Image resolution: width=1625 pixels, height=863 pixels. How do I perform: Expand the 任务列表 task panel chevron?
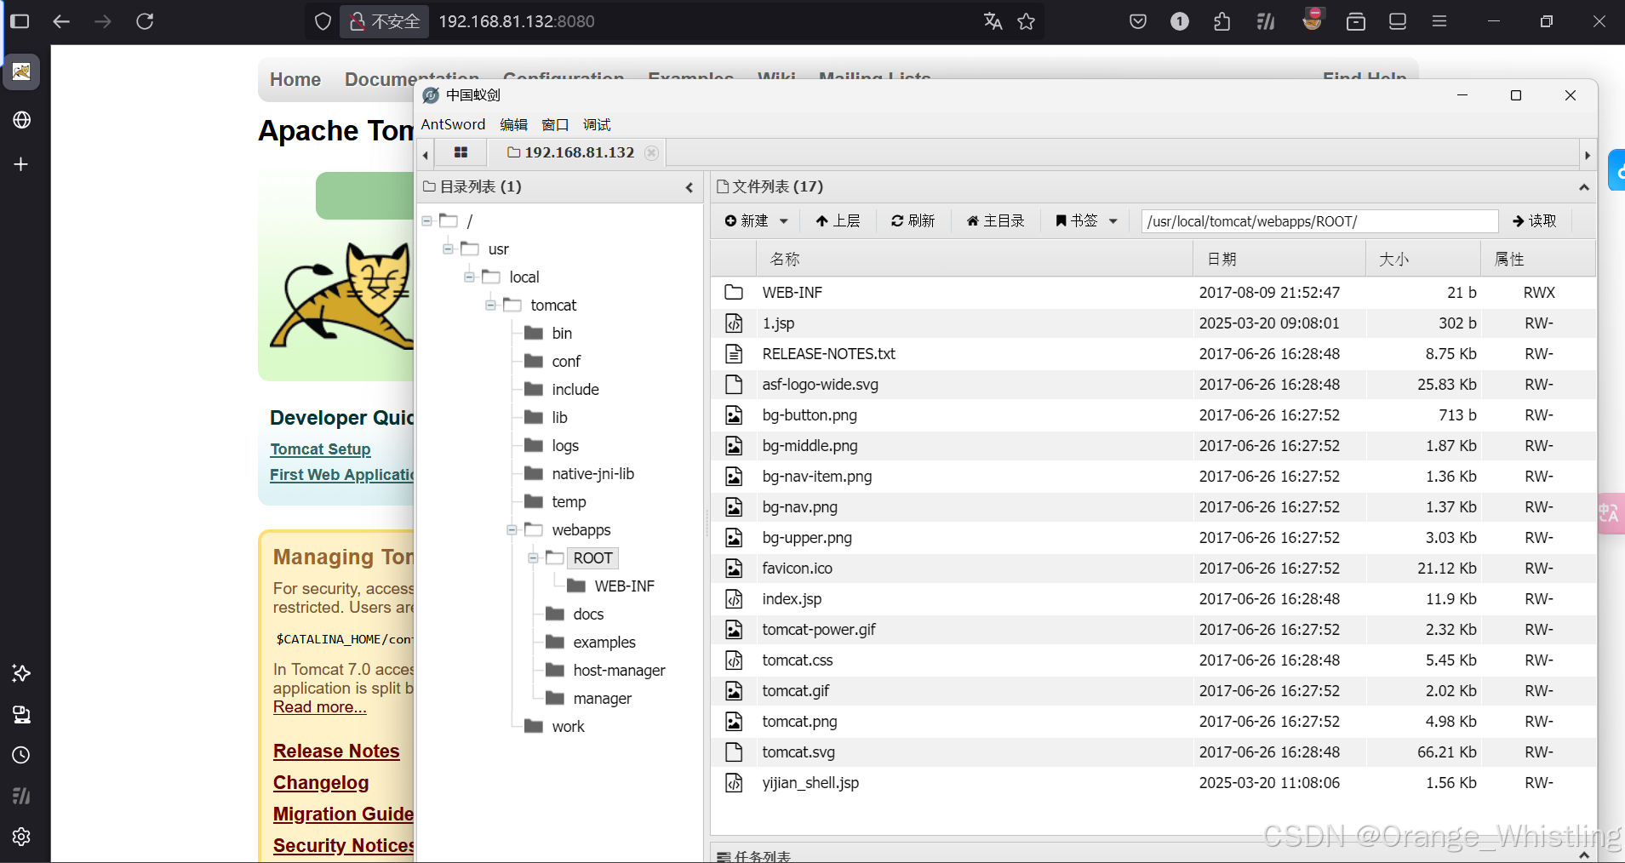point(1583,854)
